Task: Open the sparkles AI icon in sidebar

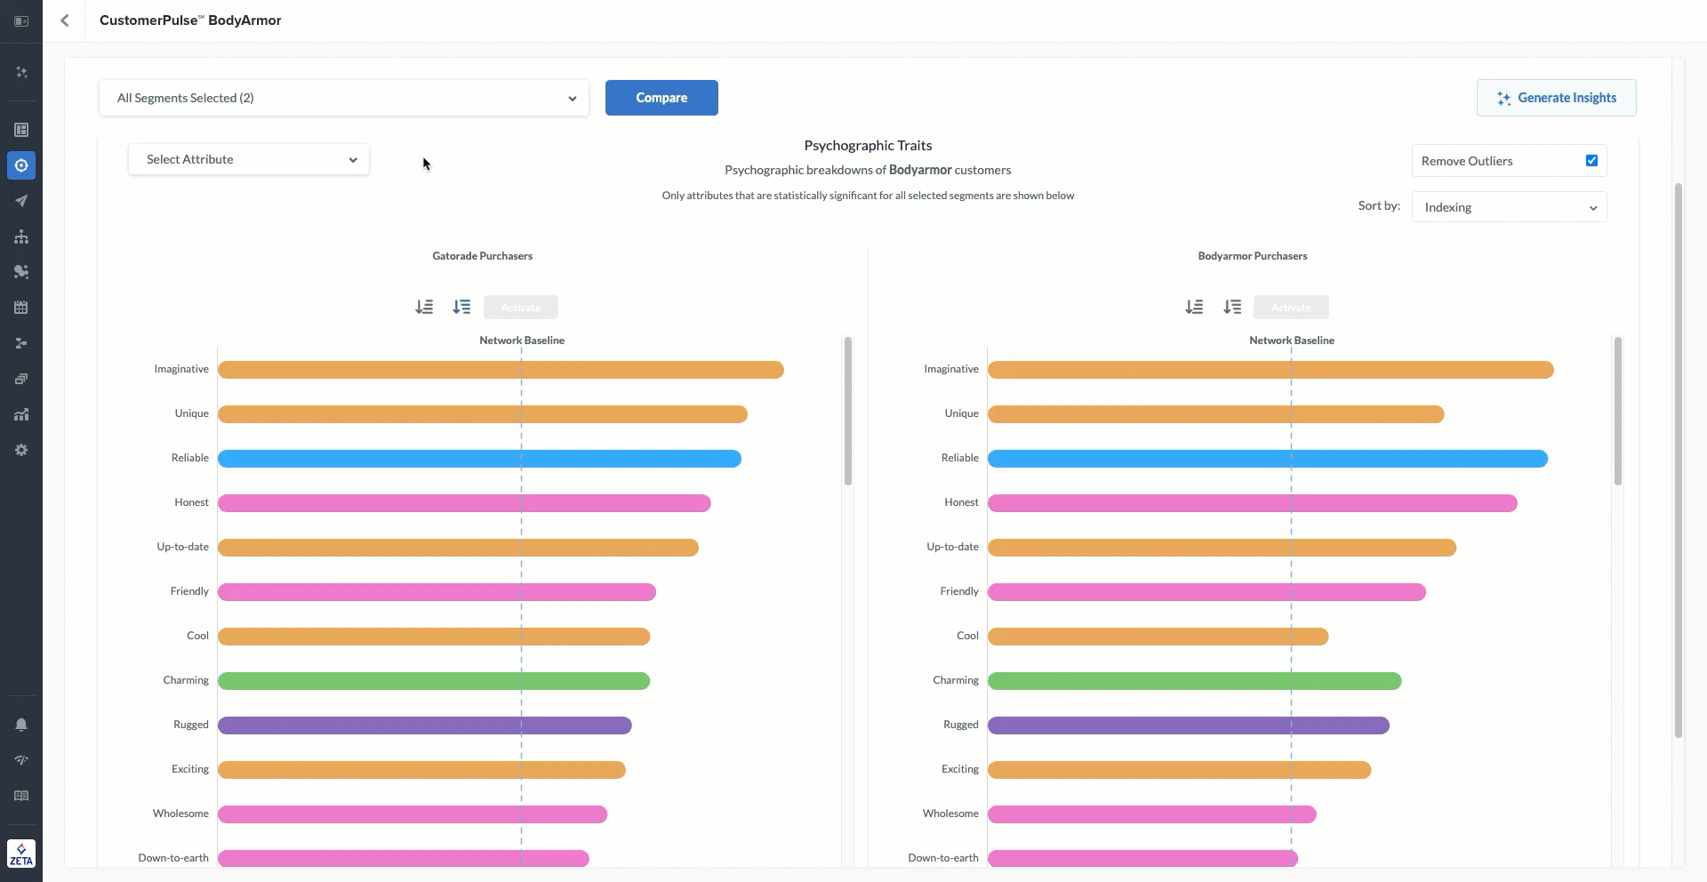Action: tap(21, 72)
